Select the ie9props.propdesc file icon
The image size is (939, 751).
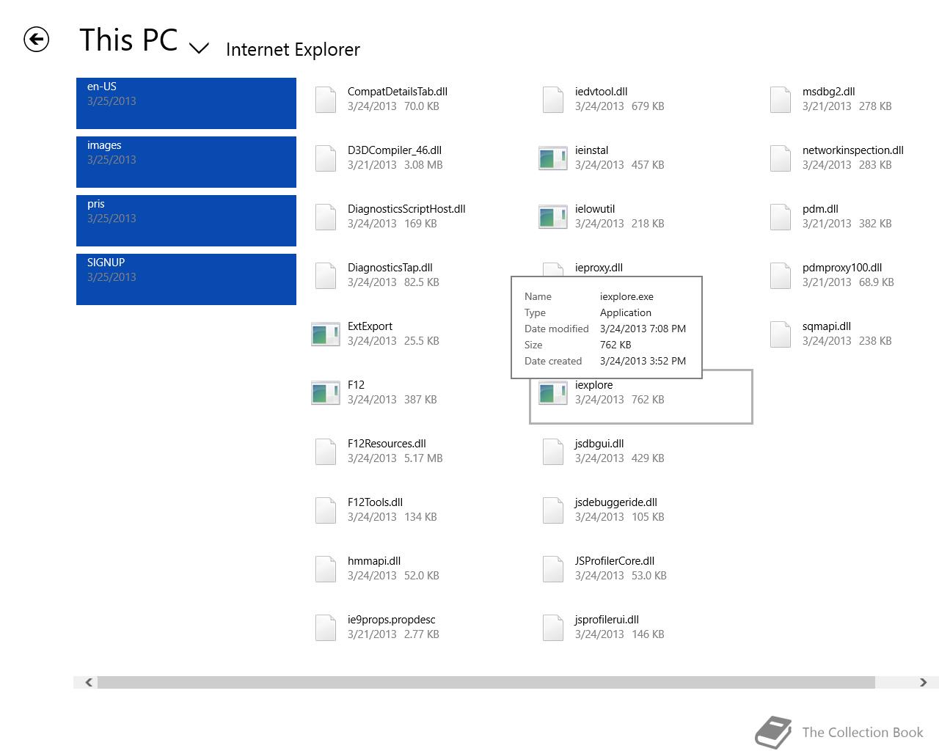[326, 628]
